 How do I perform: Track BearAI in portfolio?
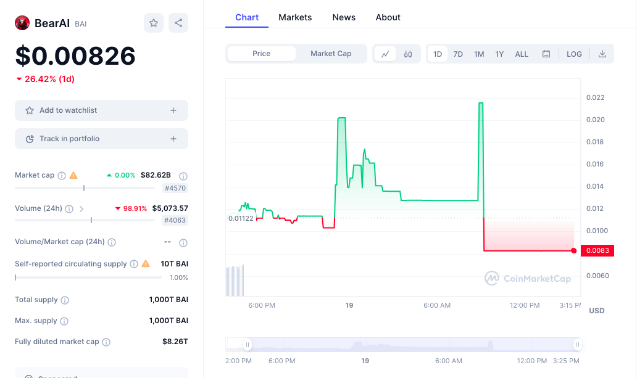coord(101,138)
